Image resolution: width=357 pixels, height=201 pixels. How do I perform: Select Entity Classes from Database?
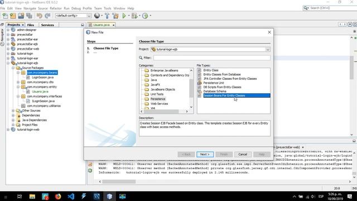point(222,74)
